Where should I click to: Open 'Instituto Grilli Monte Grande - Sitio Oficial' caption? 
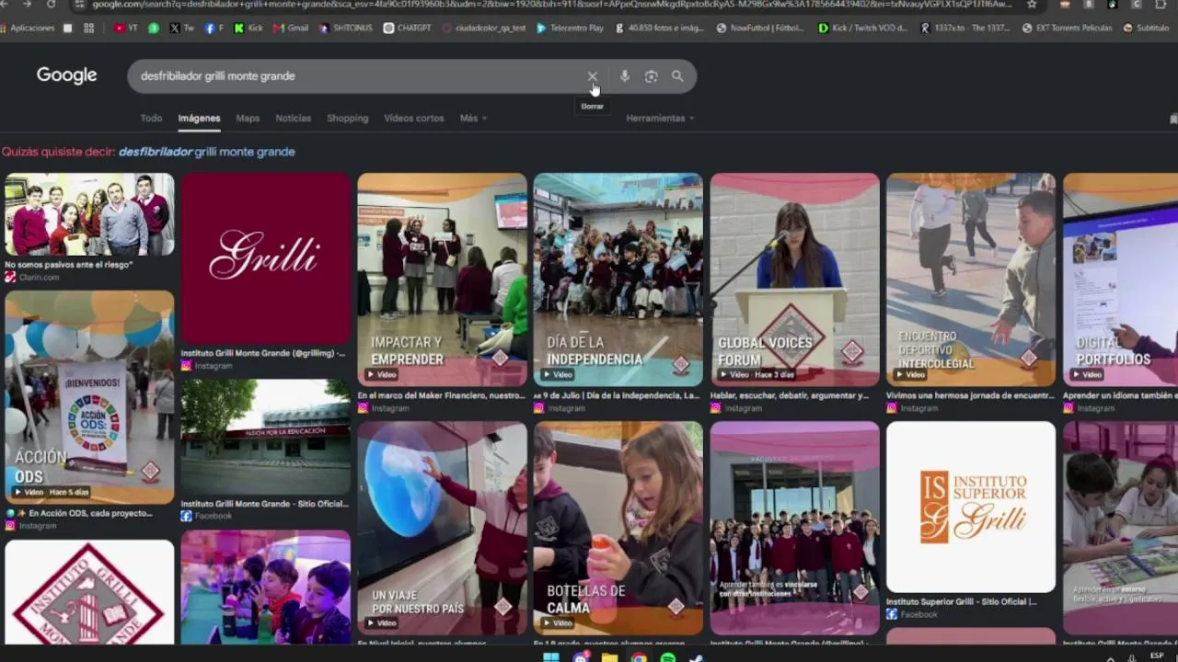click(x=264, y=504)
